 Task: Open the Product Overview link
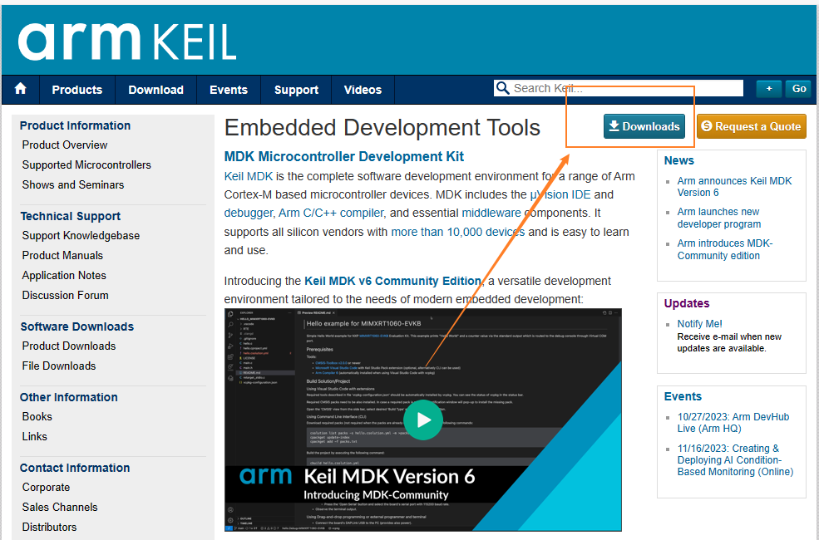[x=65, y=145]
